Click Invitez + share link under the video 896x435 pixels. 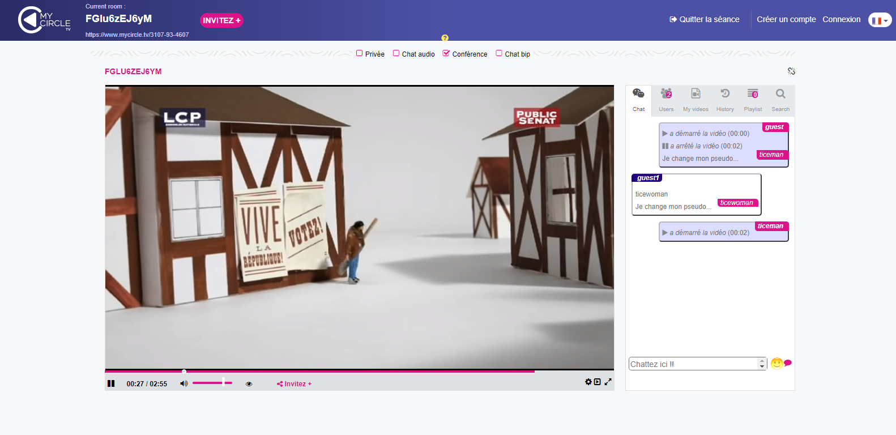coord(294,384)
